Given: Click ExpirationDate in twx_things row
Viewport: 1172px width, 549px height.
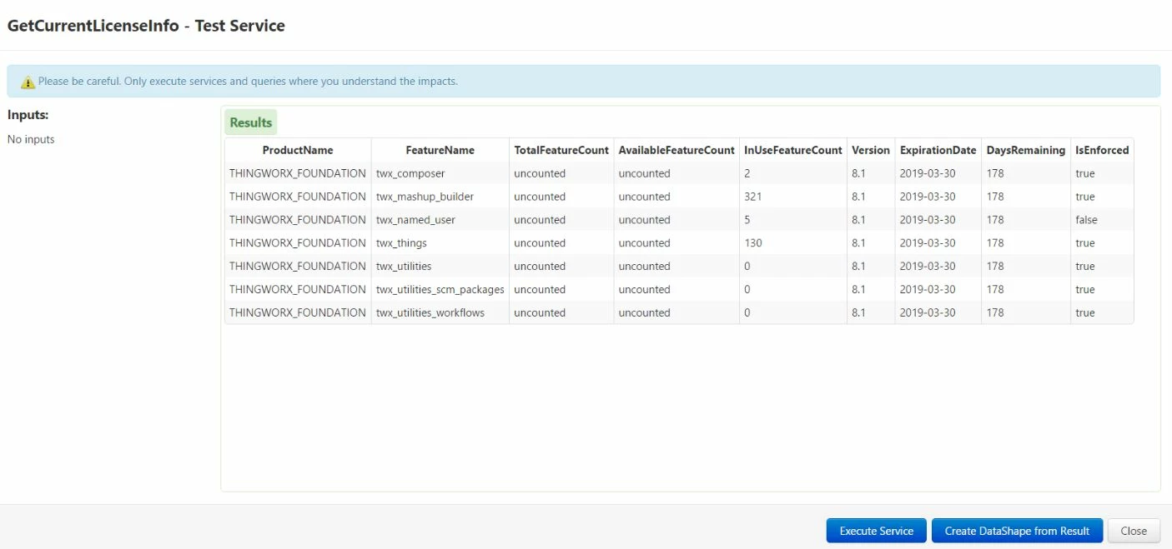Looking at the screenshot, I should tap(938, 243).
